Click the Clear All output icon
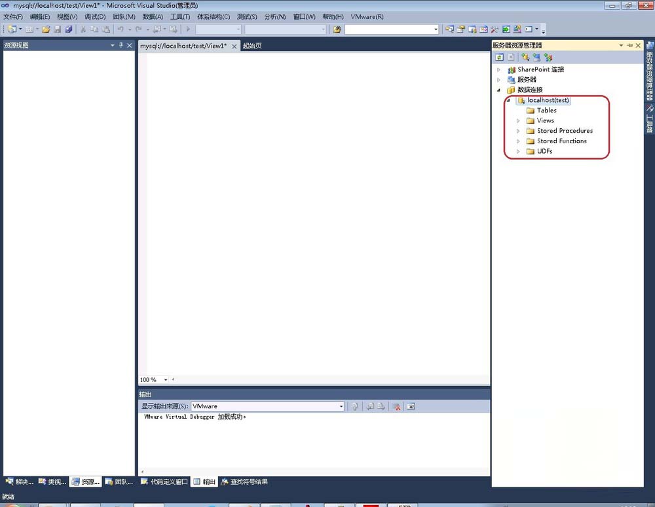The width and height of the screenshot is (655, 507). tap(396, 406)
